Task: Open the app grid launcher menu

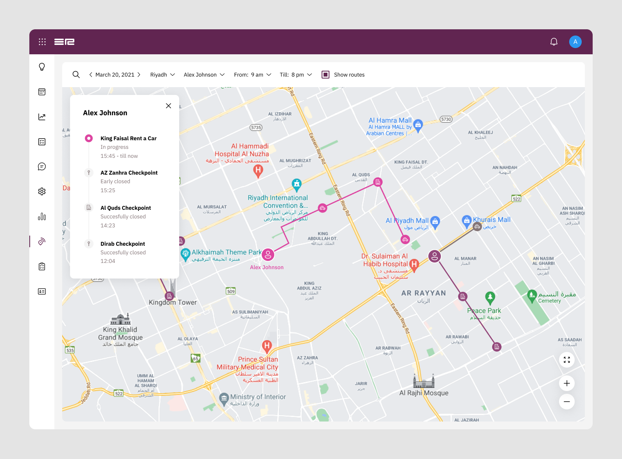Action: 42,42
